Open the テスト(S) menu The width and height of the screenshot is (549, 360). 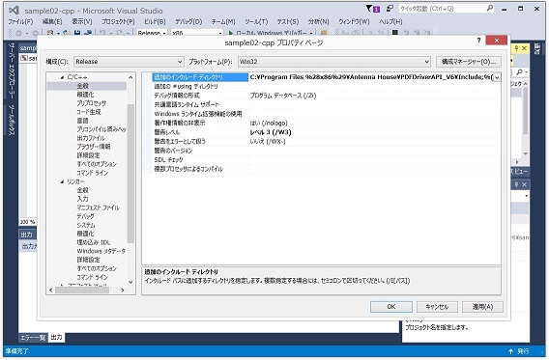click(288, 21)
